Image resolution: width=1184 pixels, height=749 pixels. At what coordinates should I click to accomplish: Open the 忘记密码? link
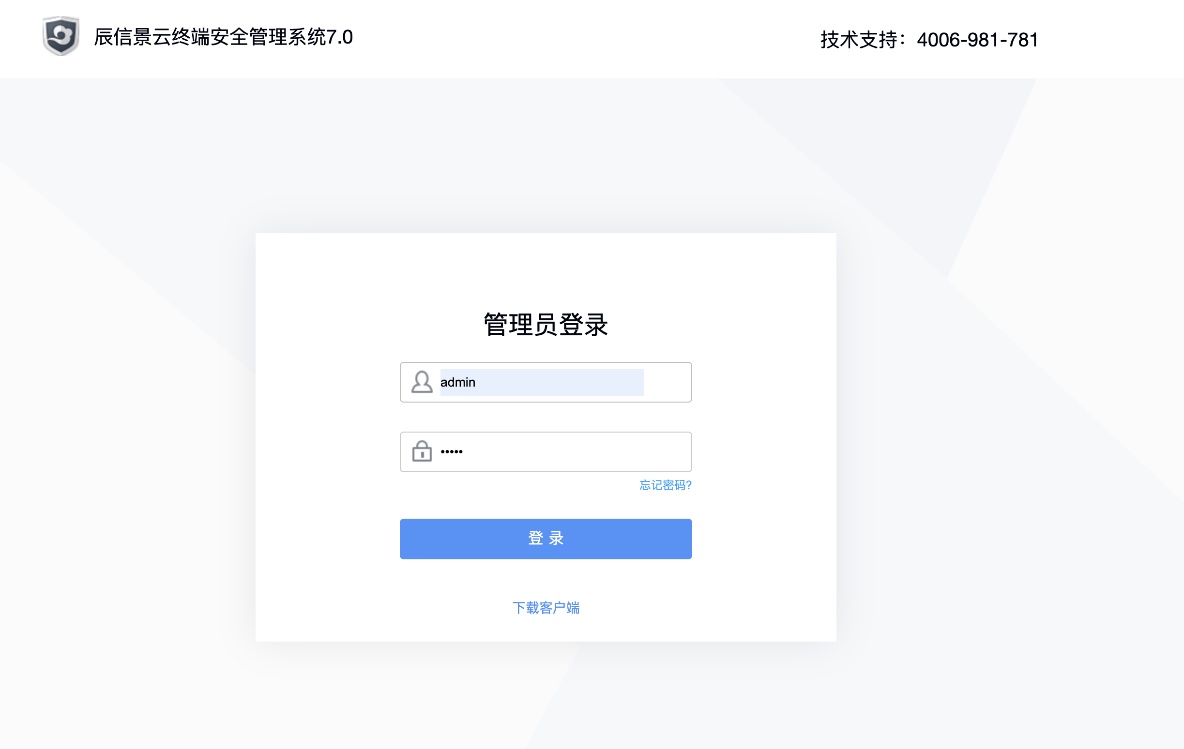point(665,485)
